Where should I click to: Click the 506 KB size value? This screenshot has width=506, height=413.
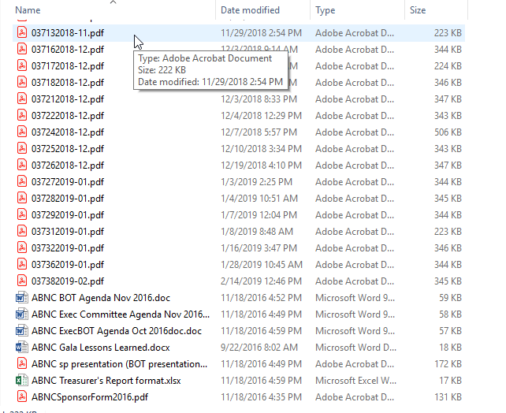448,132
